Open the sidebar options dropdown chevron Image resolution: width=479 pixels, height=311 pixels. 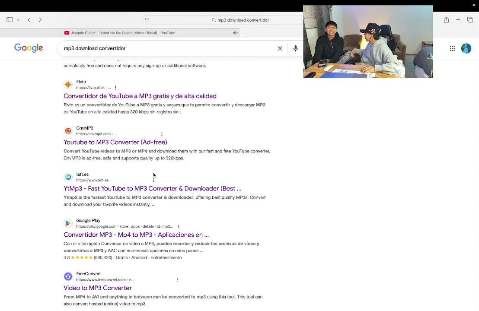(18, 20)
